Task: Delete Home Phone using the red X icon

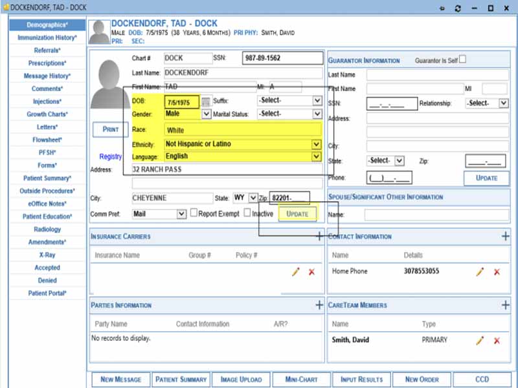Action: click(x=495, y=271)
